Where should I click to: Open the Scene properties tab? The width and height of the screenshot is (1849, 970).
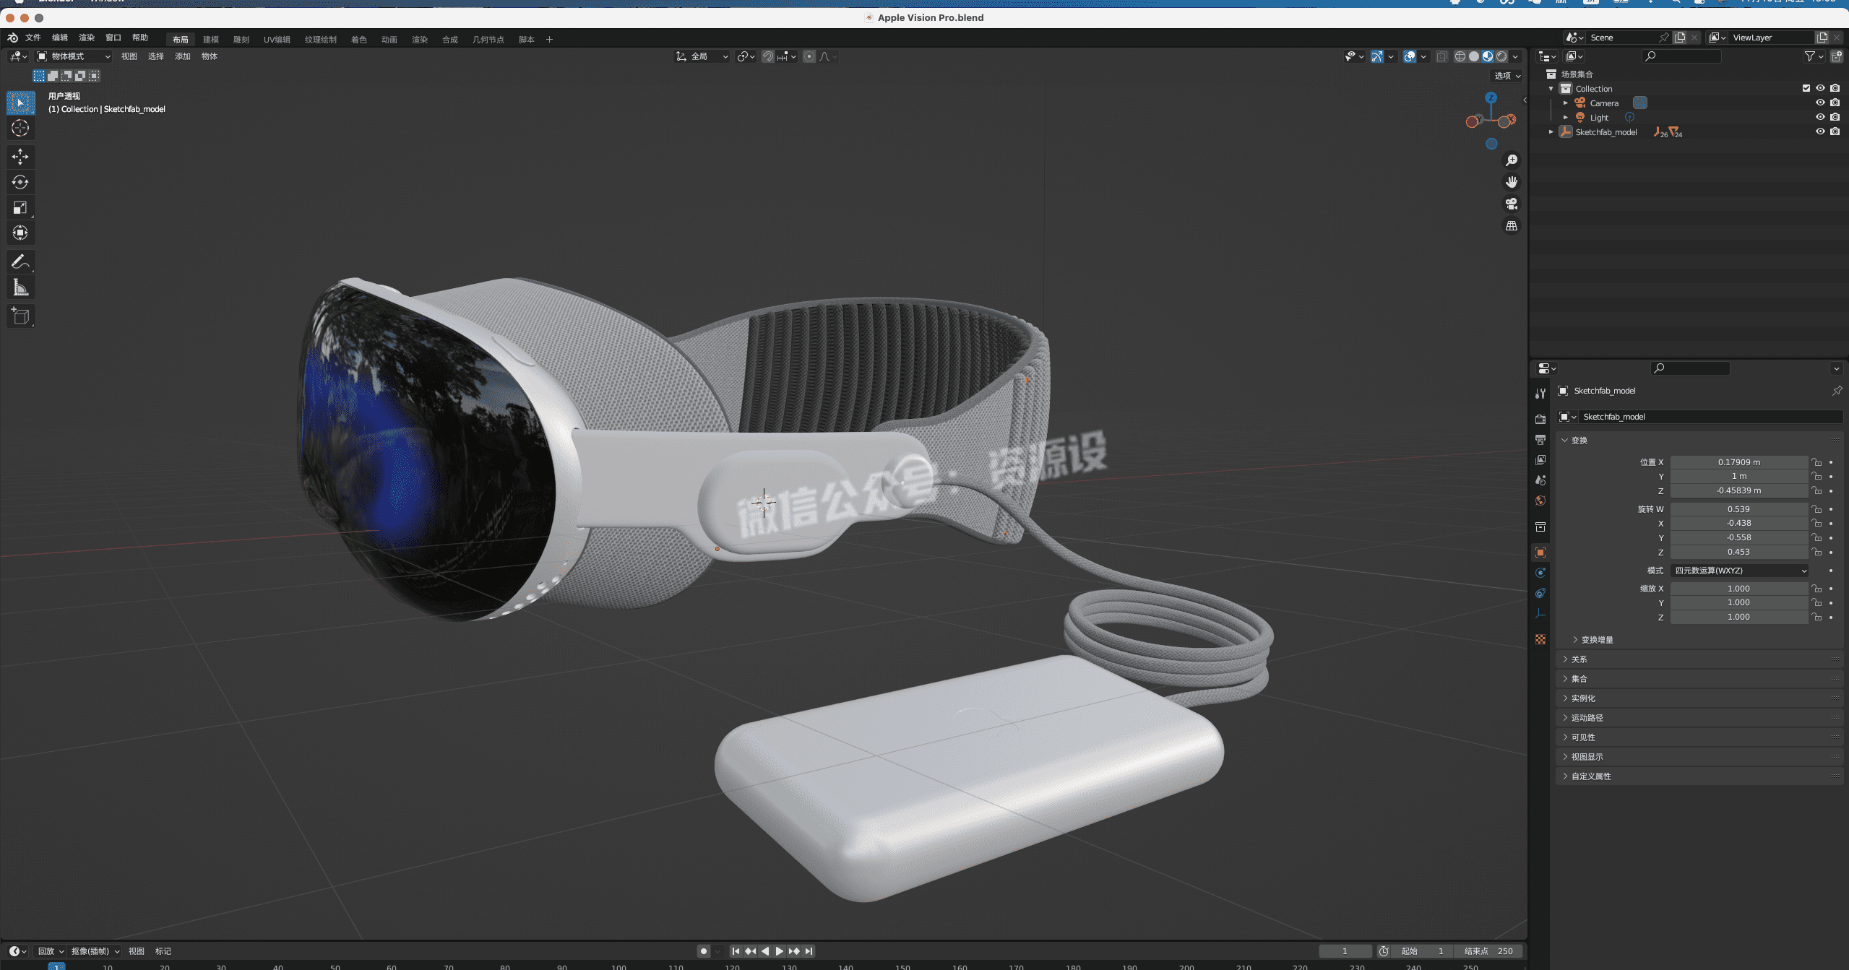click(1540, 480)
